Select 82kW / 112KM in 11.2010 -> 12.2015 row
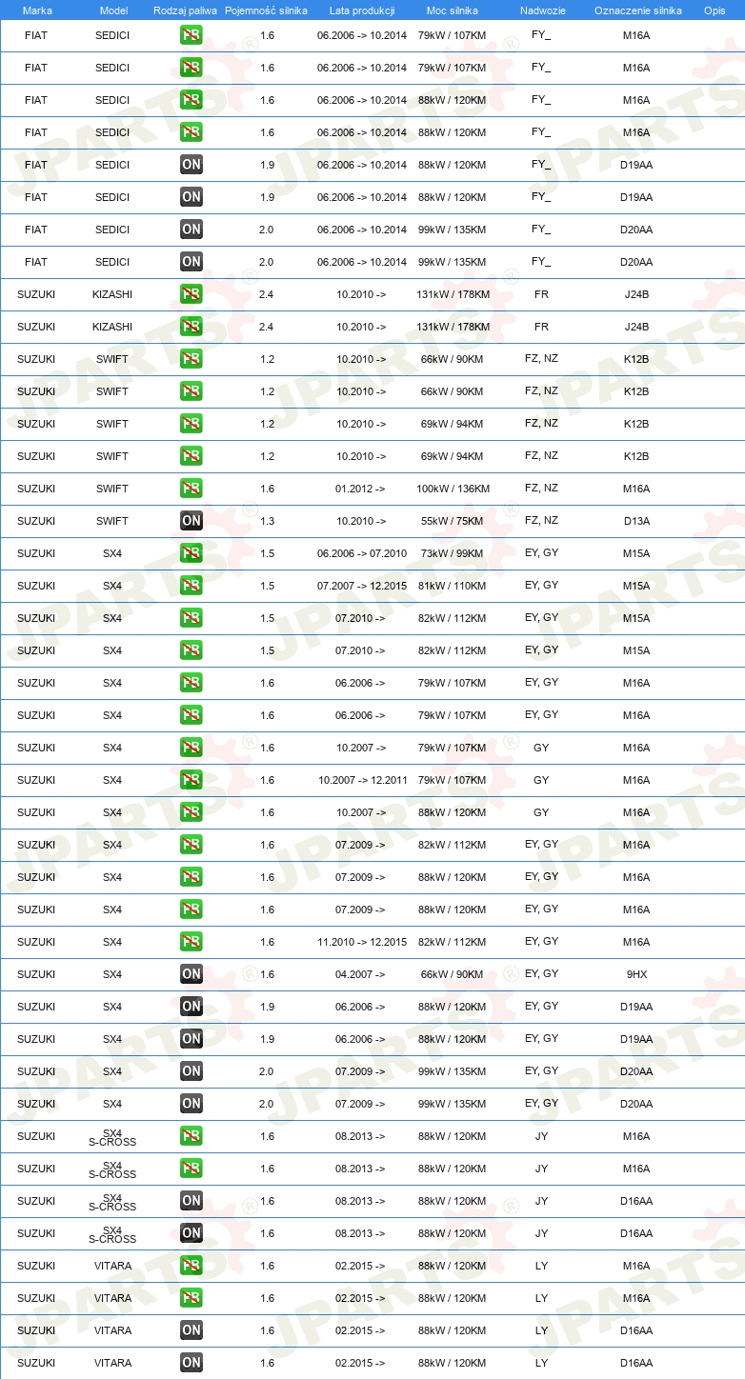Image resolution: width=745 pixels, height=1379 pixels. [x=453, y=942]
